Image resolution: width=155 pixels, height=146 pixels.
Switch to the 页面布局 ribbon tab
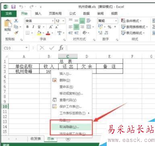coord(55,13)
